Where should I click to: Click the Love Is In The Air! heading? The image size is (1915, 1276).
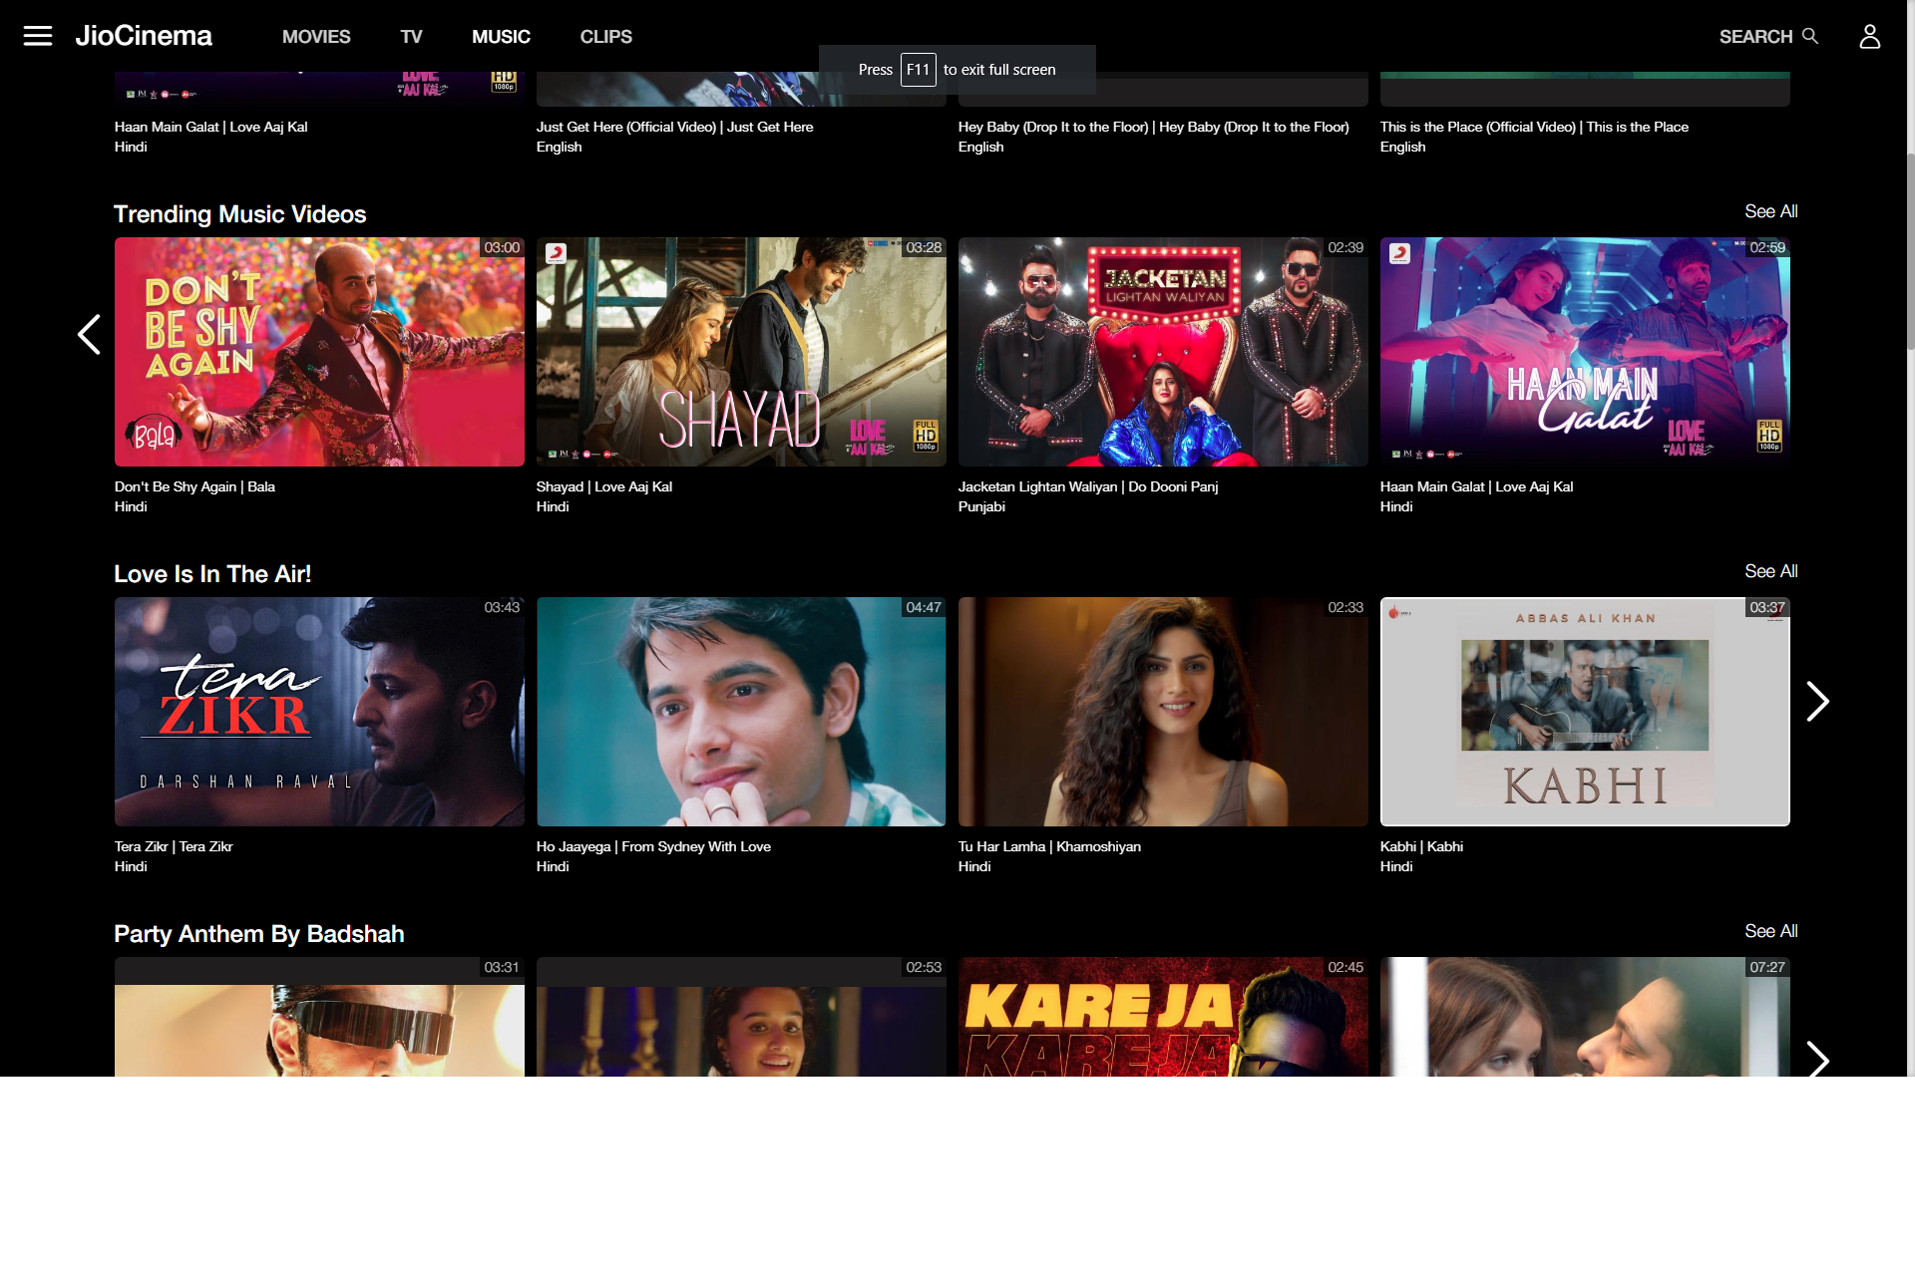tap(212, 574)
